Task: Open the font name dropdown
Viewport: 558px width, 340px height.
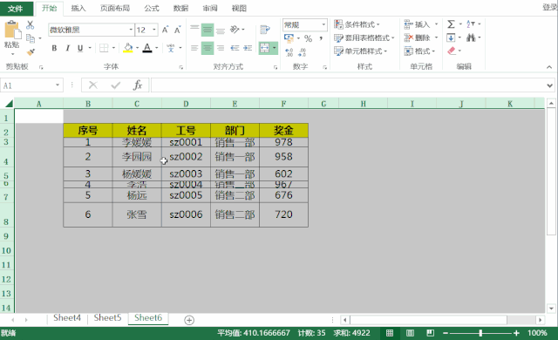Action: (131, 30)
